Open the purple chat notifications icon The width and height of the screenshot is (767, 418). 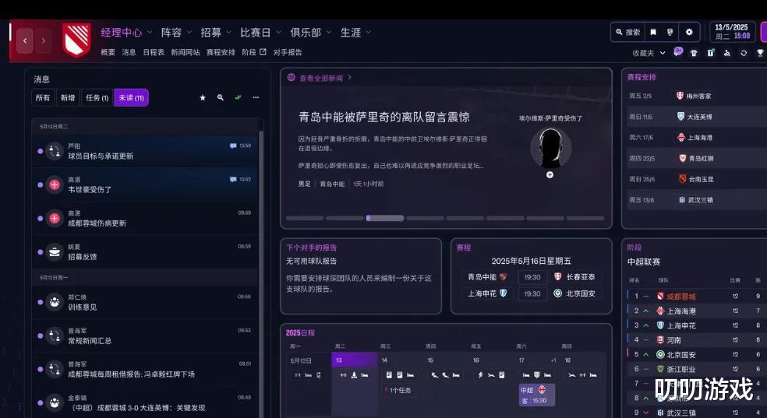(x=678, y=51)
